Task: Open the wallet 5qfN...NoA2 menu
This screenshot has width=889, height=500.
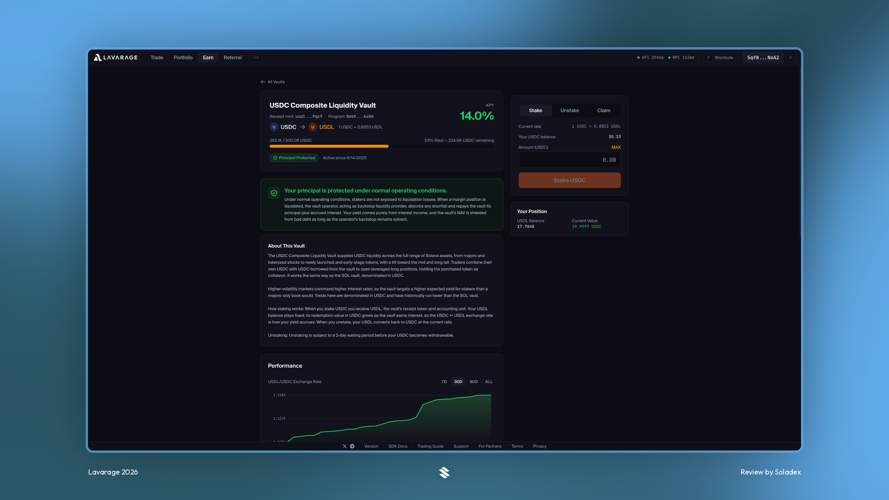Action: coord(763,57)
